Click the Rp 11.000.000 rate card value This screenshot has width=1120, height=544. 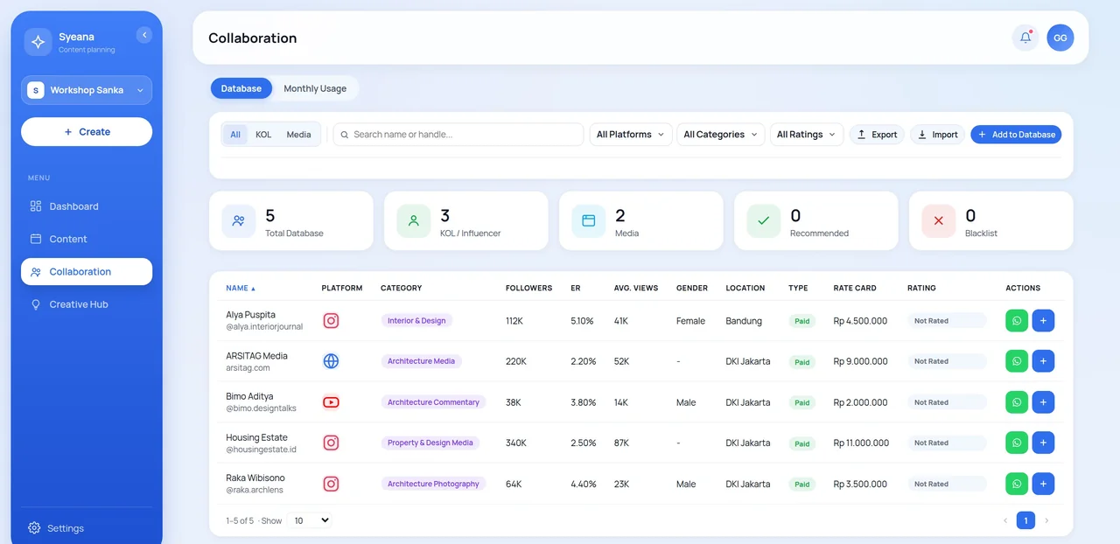(861, 443)
